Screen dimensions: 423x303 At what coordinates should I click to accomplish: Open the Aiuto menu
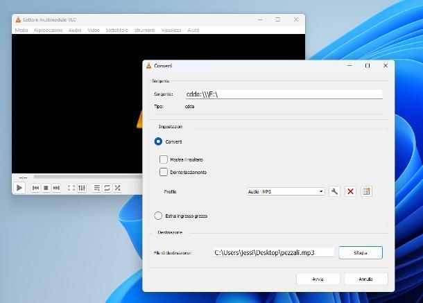[193, 30]
